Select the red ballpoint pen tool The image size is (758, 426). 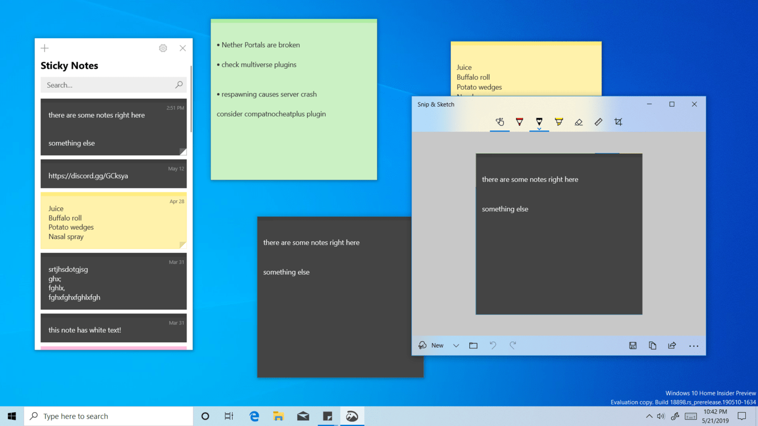(519, 122)
